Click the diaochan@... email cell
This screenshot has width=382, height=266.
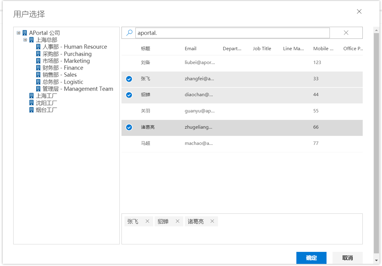(199, 95)
